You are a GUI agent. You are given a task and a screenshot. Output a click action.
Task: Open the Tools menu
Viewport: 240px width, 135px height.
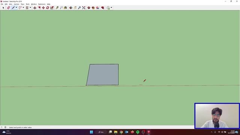click(27, 4)
